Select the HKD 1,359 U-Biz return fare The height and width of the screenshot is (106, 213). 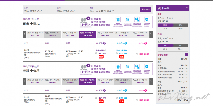click(137, 100)
